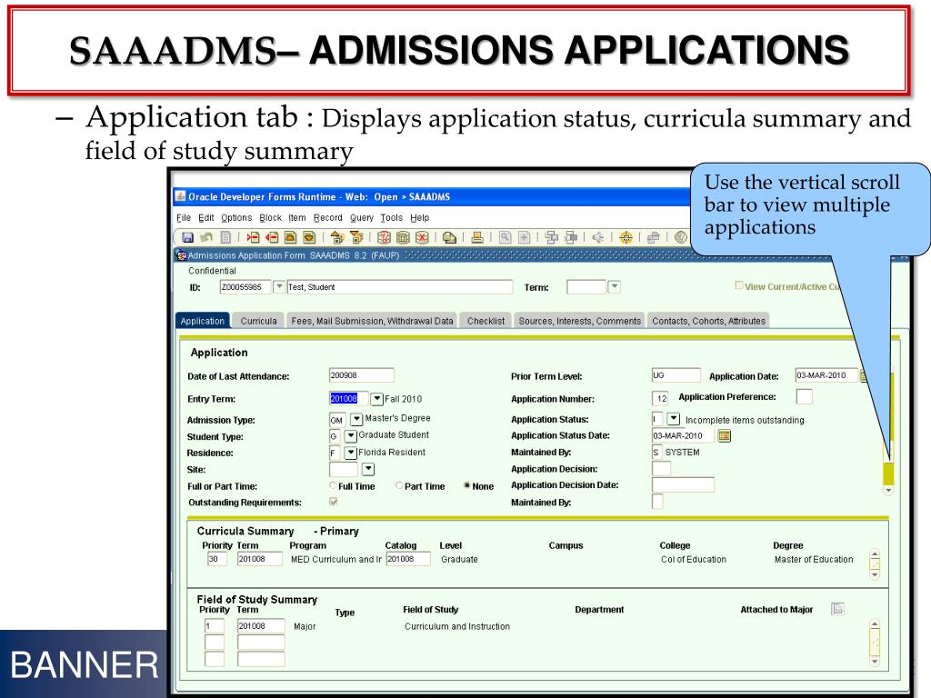This screenshot has height=698, width=931.
Task: Click Date of Last Attendance field
Action: [361, 375]
